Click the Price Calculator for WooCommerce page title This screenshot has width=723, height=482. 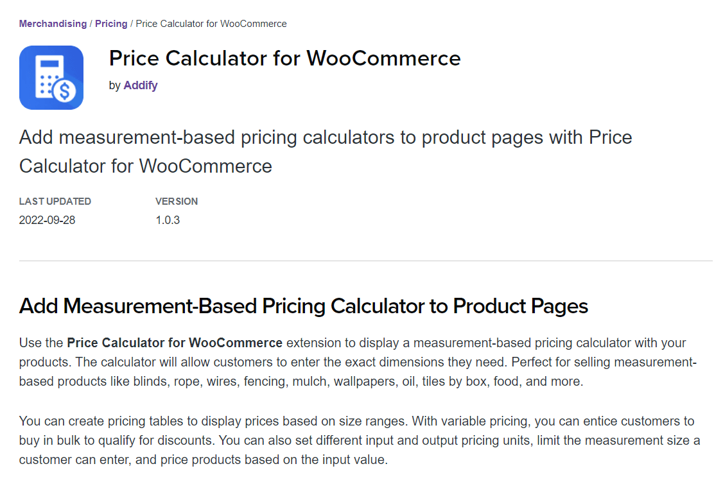pyautogui.click(x=284, y=58)
